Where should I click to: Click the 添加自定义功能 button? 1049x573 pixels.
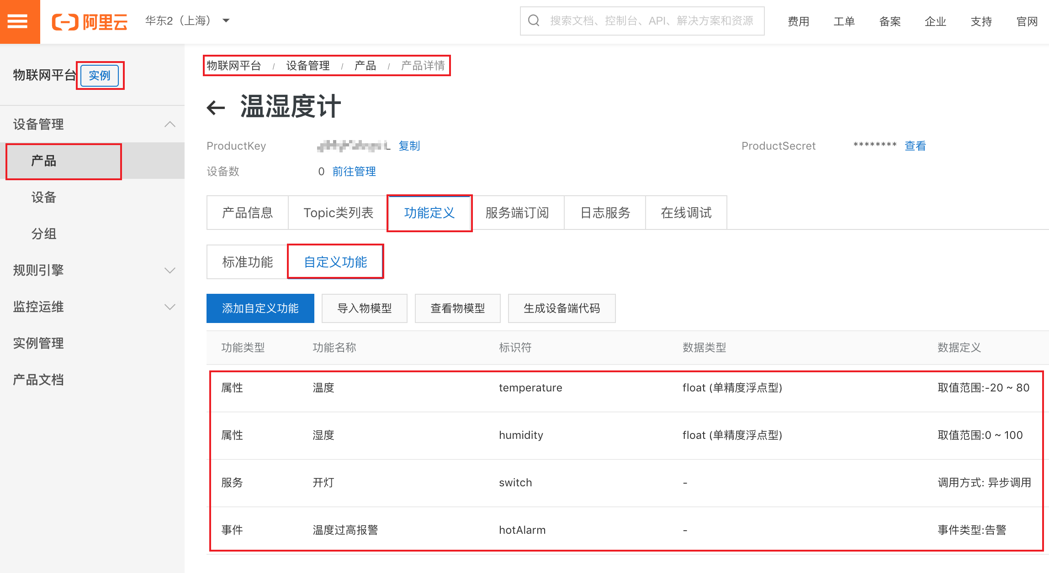[260, 308]
